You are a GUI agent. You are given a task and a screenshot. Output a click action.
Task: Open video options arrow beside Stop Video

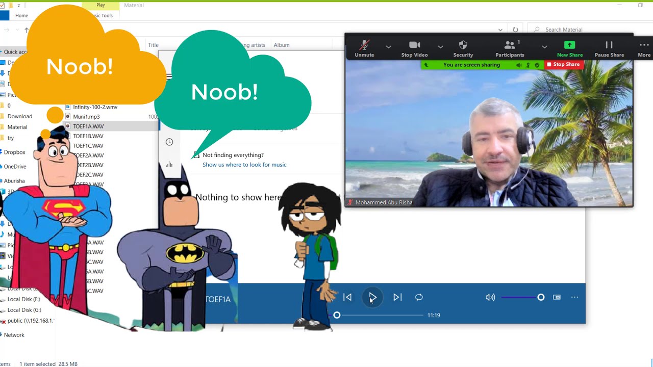point(440,47)
